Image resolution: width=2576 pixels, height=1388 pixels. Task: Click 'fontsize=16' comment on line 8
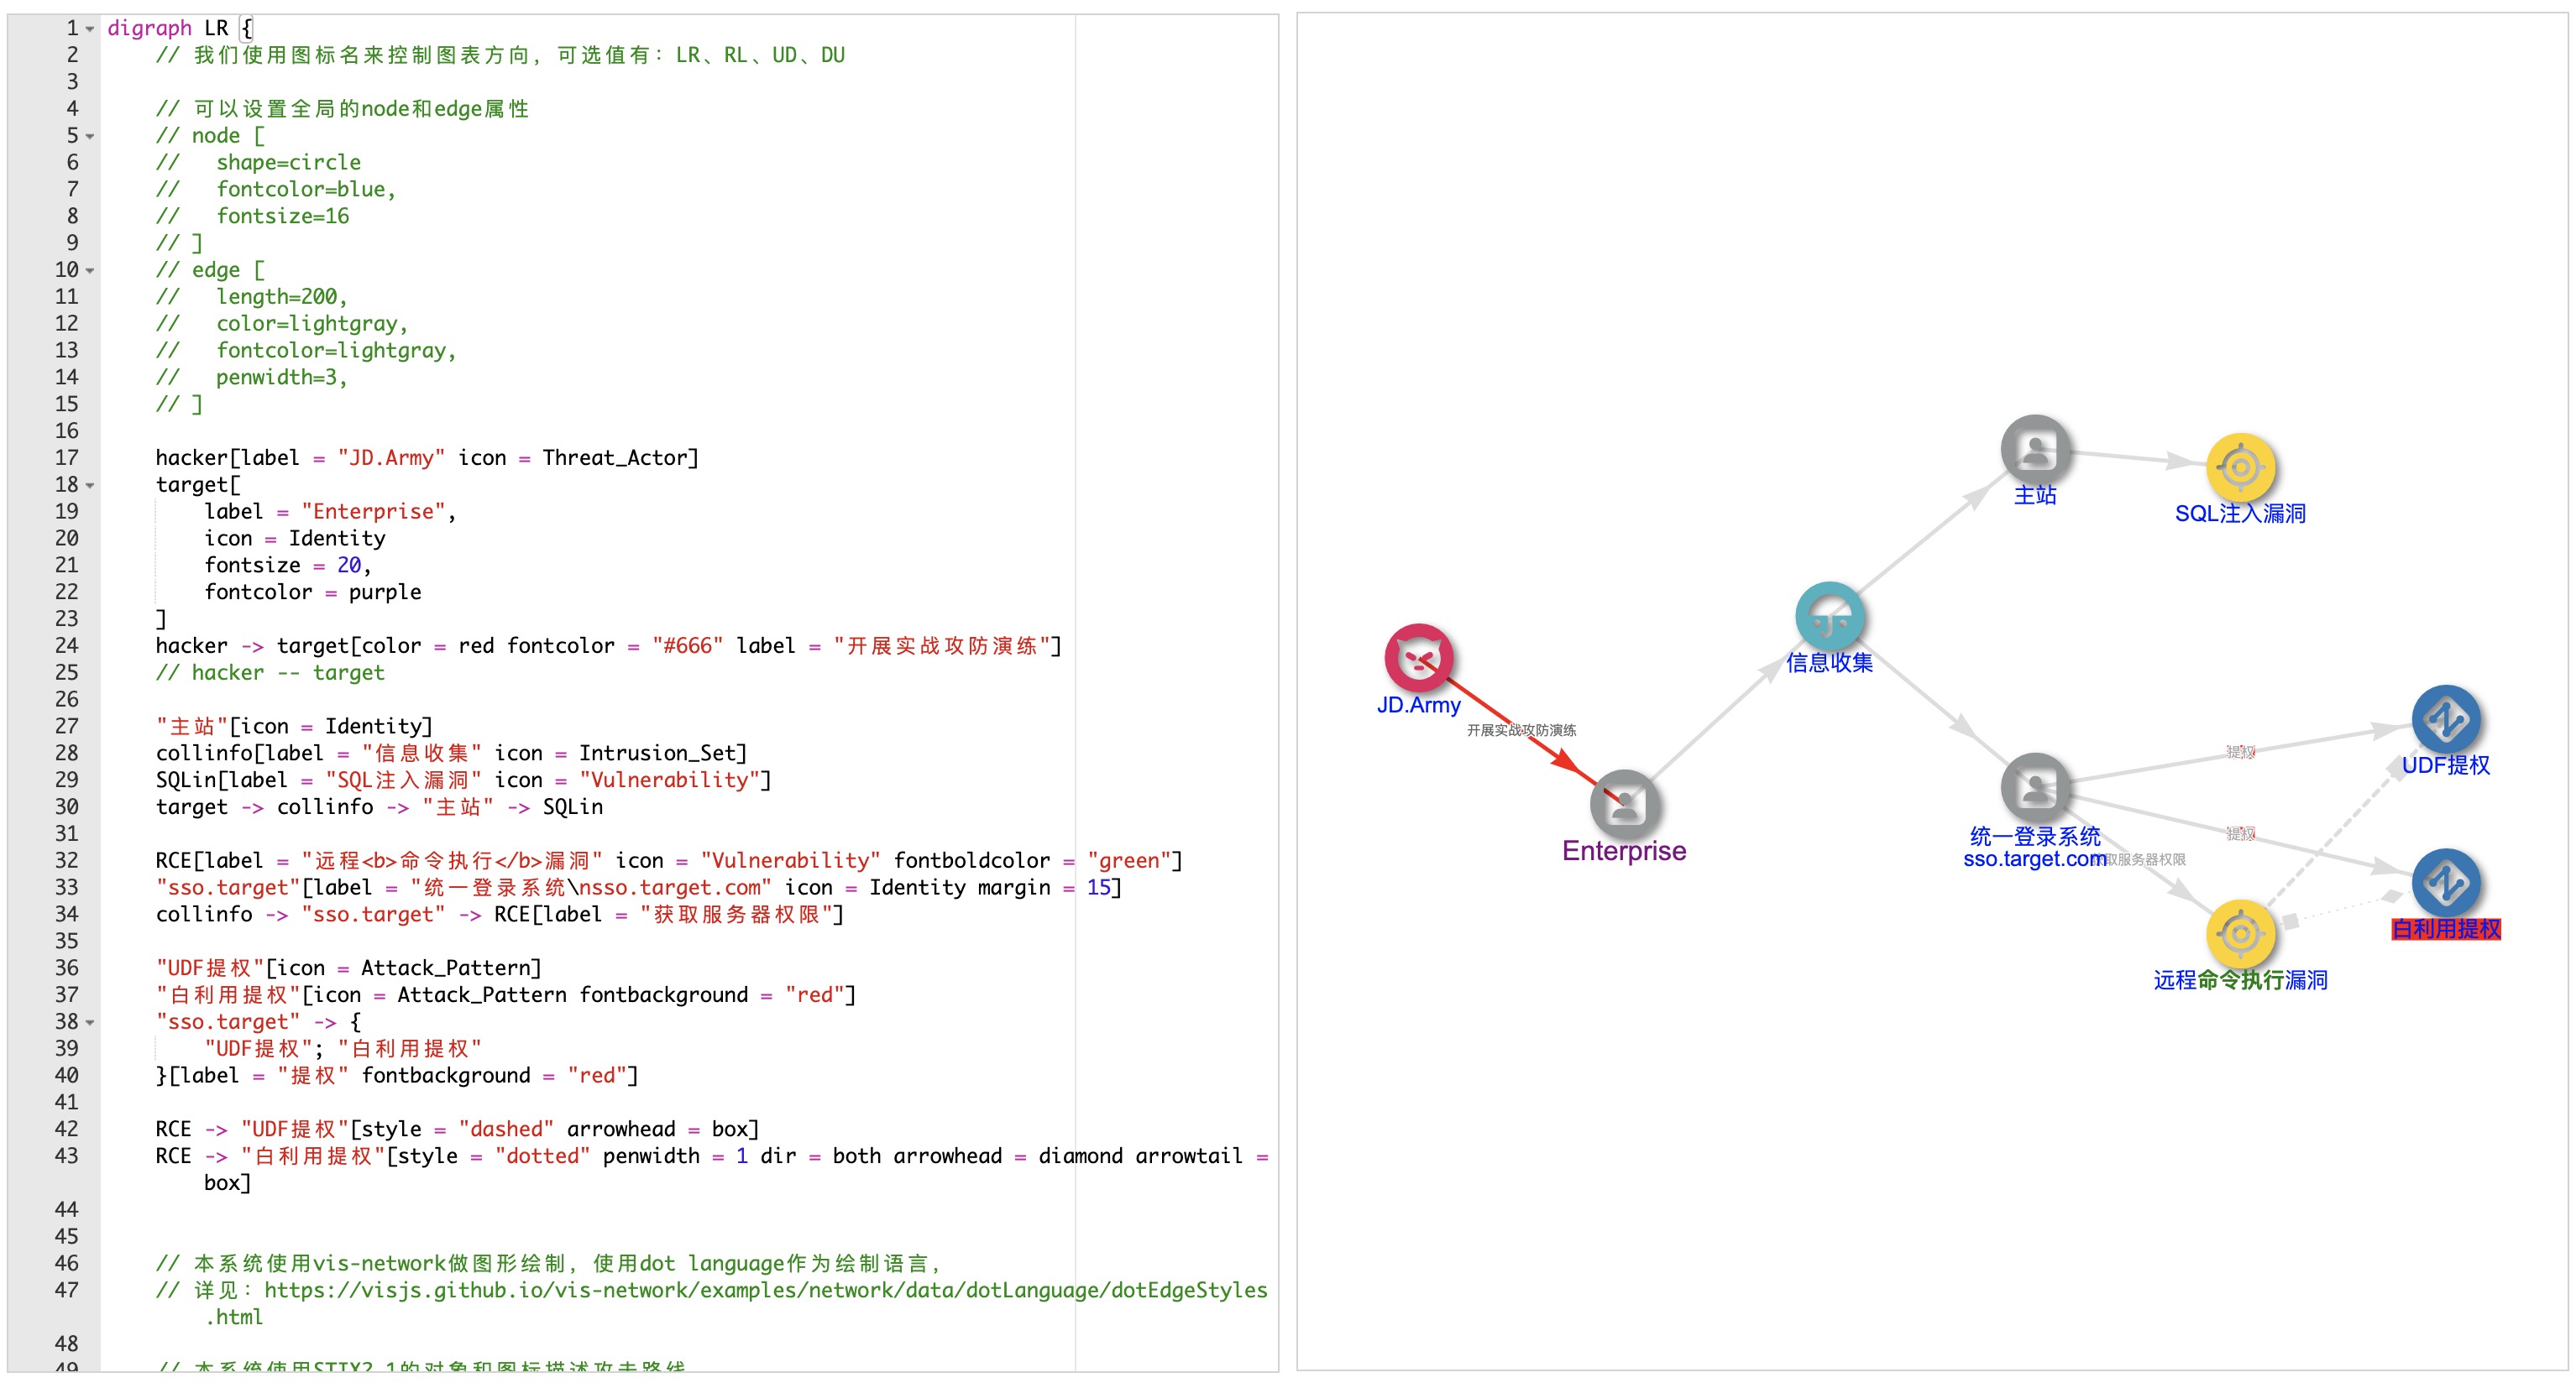(283, 217)
